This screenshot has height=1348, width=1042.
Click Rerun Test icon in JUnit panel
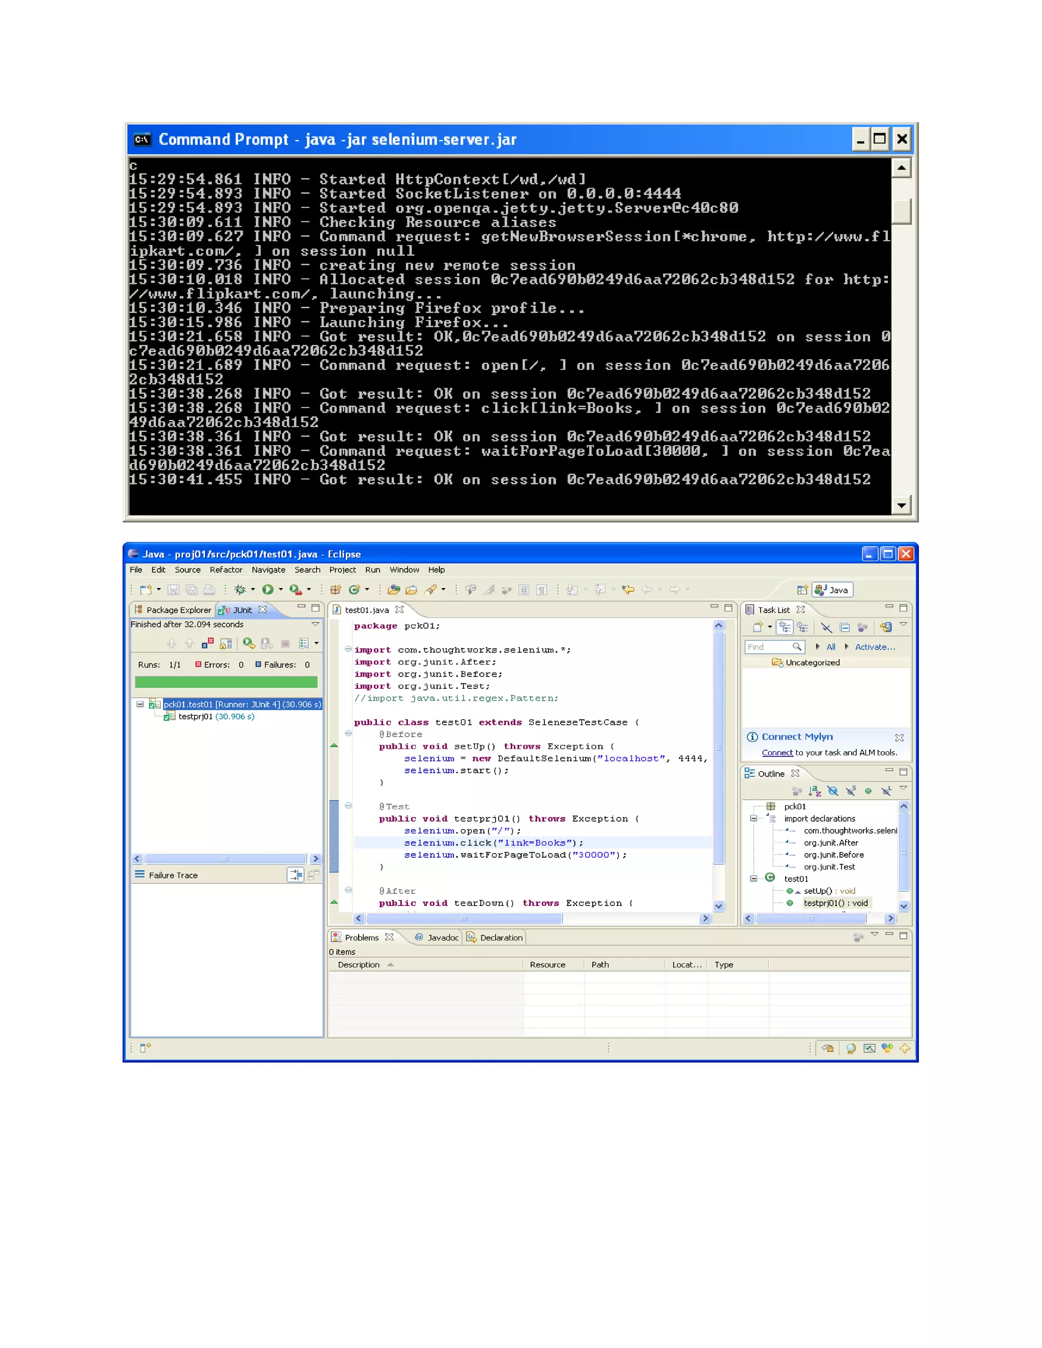pyautogui.click(x=249, y=643)
